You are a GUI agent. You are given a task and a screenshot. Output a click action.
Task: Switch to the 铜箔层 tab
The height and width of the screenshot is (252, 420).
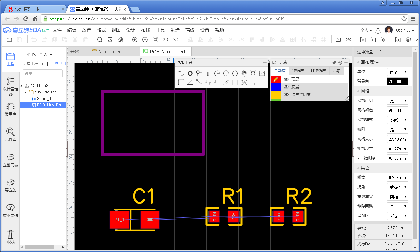(298, 70)
